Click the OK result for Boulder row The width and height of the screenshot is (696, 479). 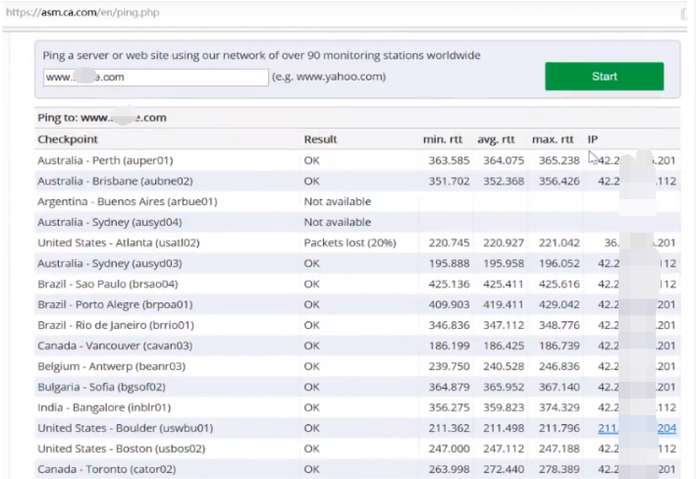311,428
